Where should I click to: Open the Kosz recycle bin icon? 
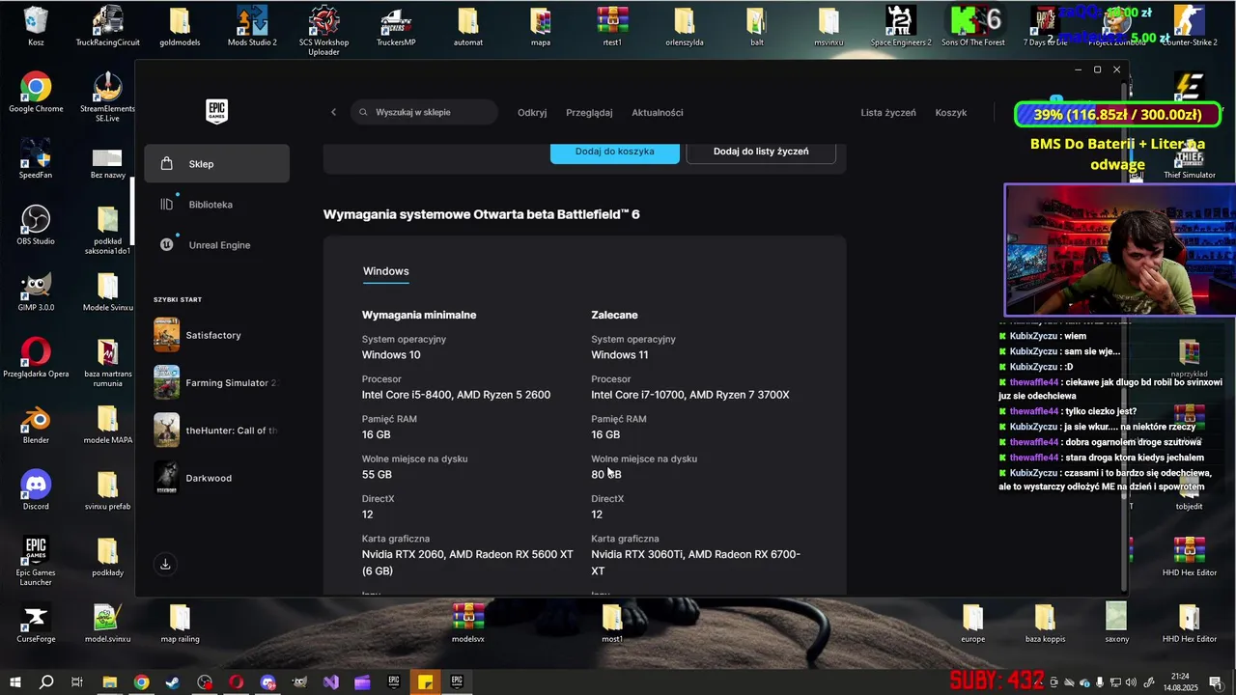click(36, 26)
